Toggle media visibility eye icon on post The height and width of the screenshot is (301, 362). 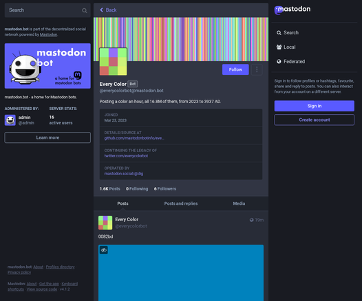pos(104,250)
